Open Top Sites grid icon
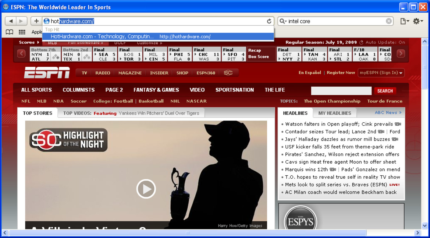Viewport: 430px width, 238px height. point(22,32)
